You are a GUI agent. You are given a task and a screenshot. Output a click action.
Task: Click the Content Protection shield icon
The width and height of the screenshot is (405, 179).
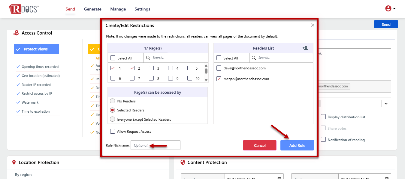tap(183, 162)
